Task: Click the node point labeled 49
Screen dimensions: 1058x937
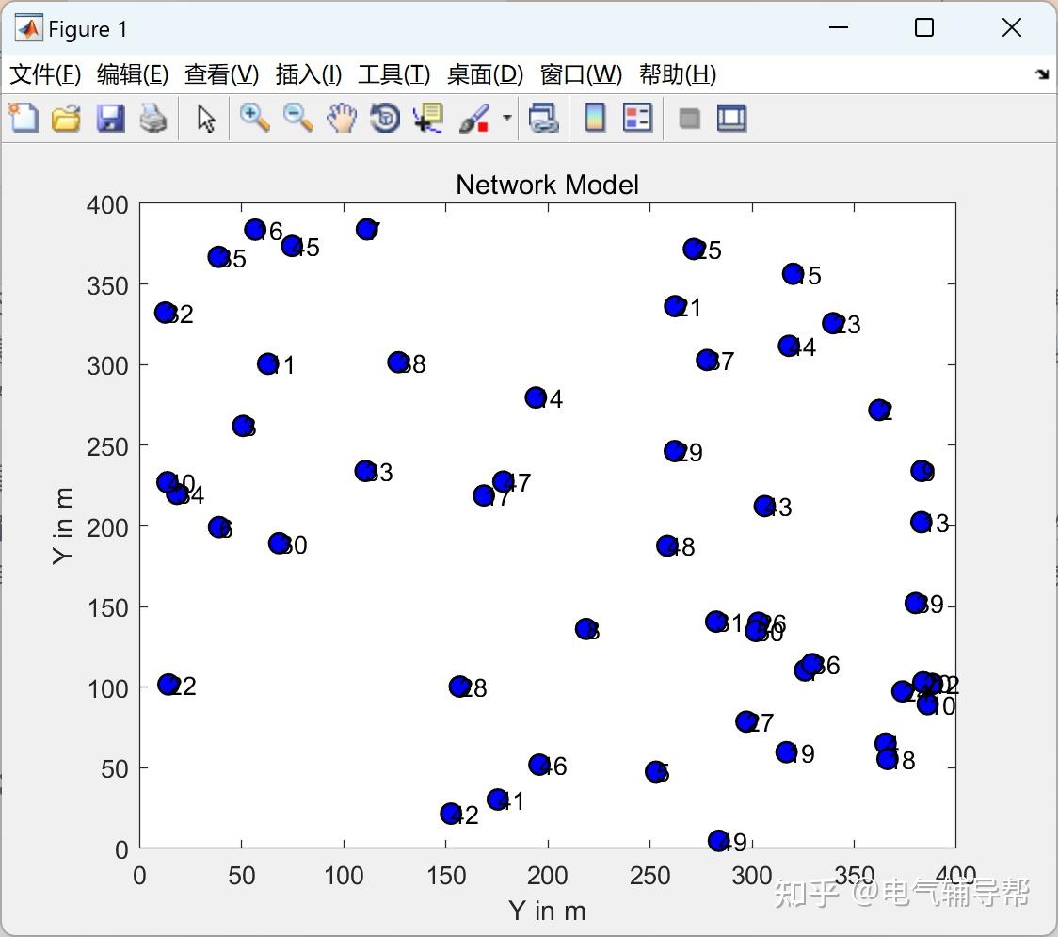Action: coord(718,840)
